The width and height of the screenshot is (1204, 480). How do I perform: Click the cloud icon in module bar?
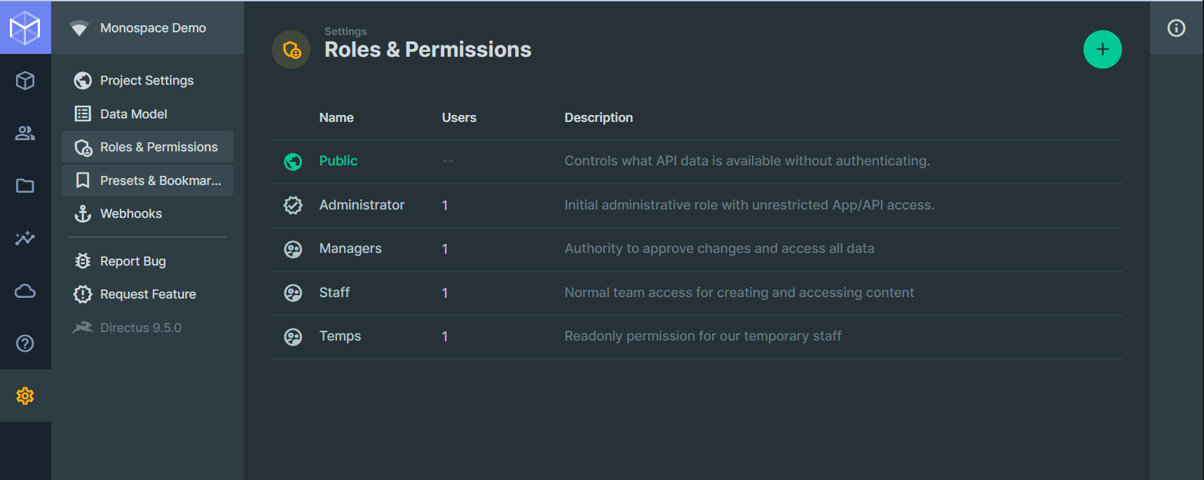coord(25,291)
